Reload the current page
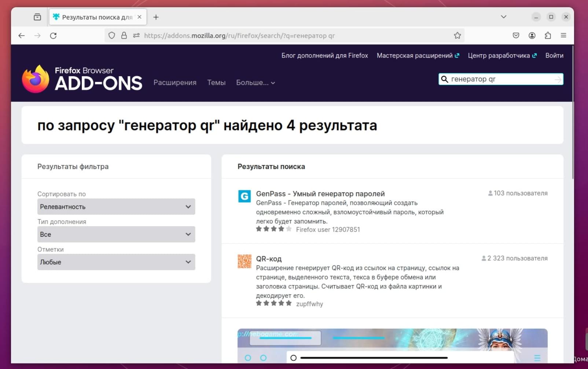The width and height of the screenshot is (588, 369). 53,36
